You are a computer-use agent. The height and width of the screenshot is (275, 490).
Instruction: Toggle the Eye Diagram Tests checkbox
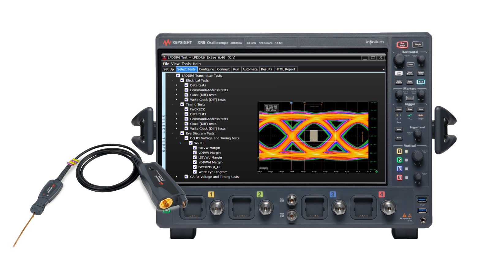(x=182, y=133)
